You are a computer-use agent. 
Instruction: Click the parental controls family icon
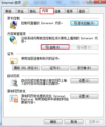coord(14,25)
